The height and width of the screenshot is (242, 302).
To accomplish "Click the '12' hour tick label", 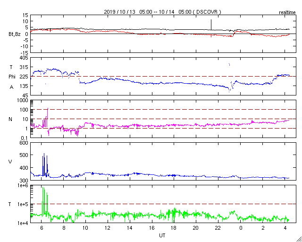I will [108, 228].
